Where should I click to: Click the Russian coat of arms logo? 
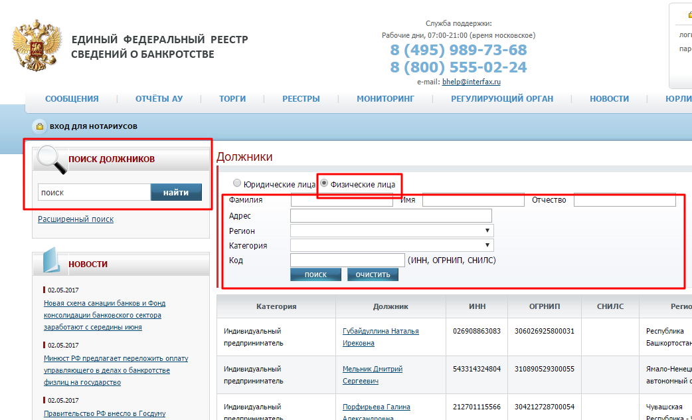(x=36, y=45)
